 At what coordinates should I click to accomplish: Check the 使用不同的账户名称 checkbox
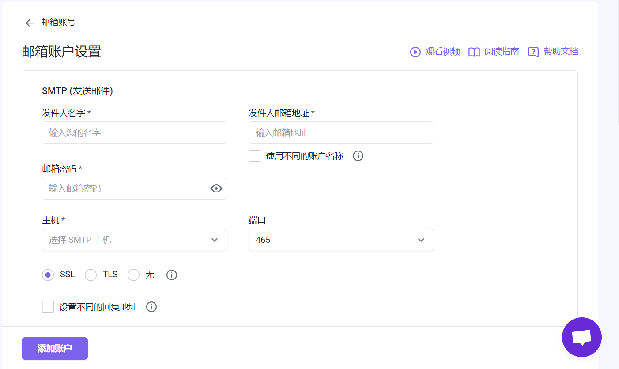coord(254,156)
